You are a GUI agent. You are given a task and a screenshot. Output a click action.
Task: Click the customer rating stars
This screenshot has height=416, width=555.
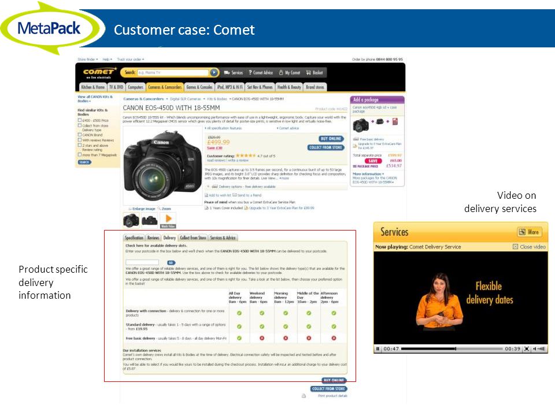click(245, 155)
